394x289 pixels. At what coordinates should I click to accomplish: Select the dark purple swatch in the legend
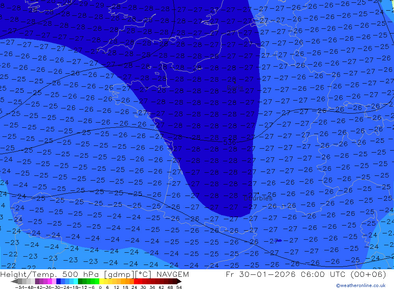[37, 281]
